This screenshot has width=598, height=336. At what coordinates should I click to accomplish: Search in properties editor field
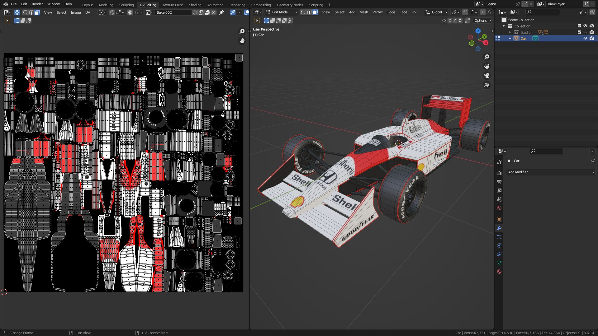pyautogui.click(x=546, y=151)
